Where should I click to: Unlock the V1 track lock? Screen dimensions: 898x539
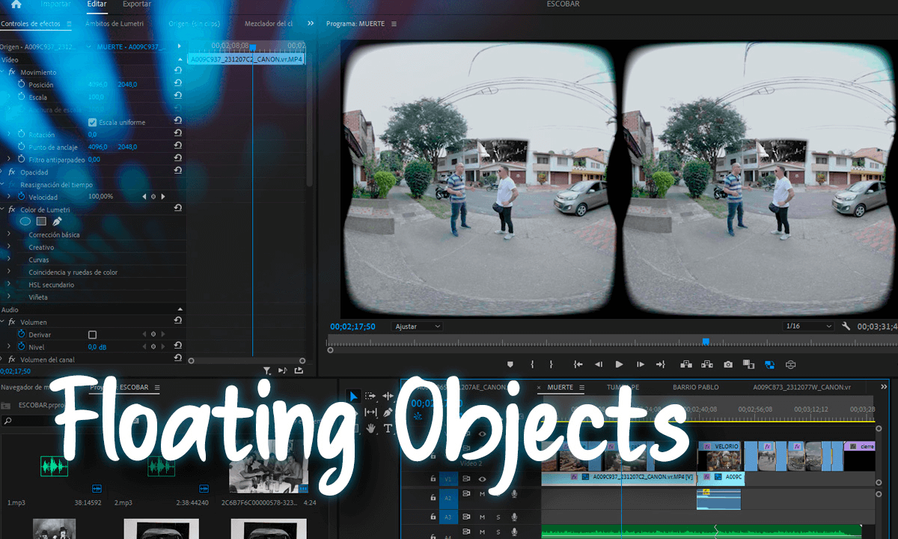point(433,479)
